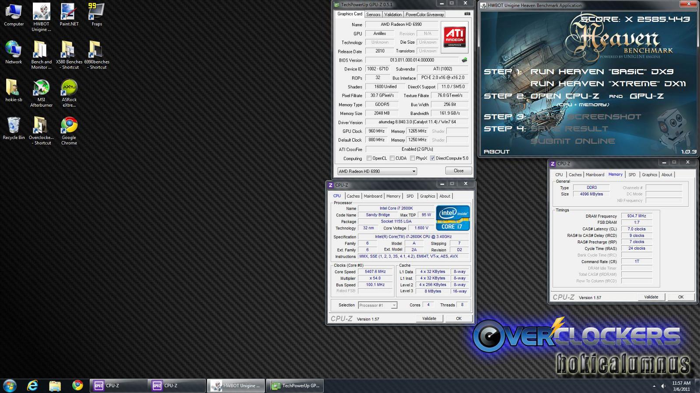Click the Intel Core i7 logo in CPU-Z

click(x=453, y=218)
